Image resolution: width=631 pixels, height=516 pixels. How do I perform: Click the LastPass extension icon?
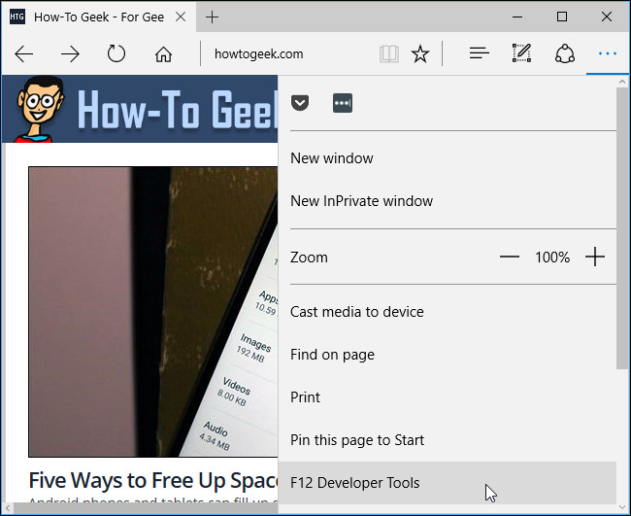(343, 103)
